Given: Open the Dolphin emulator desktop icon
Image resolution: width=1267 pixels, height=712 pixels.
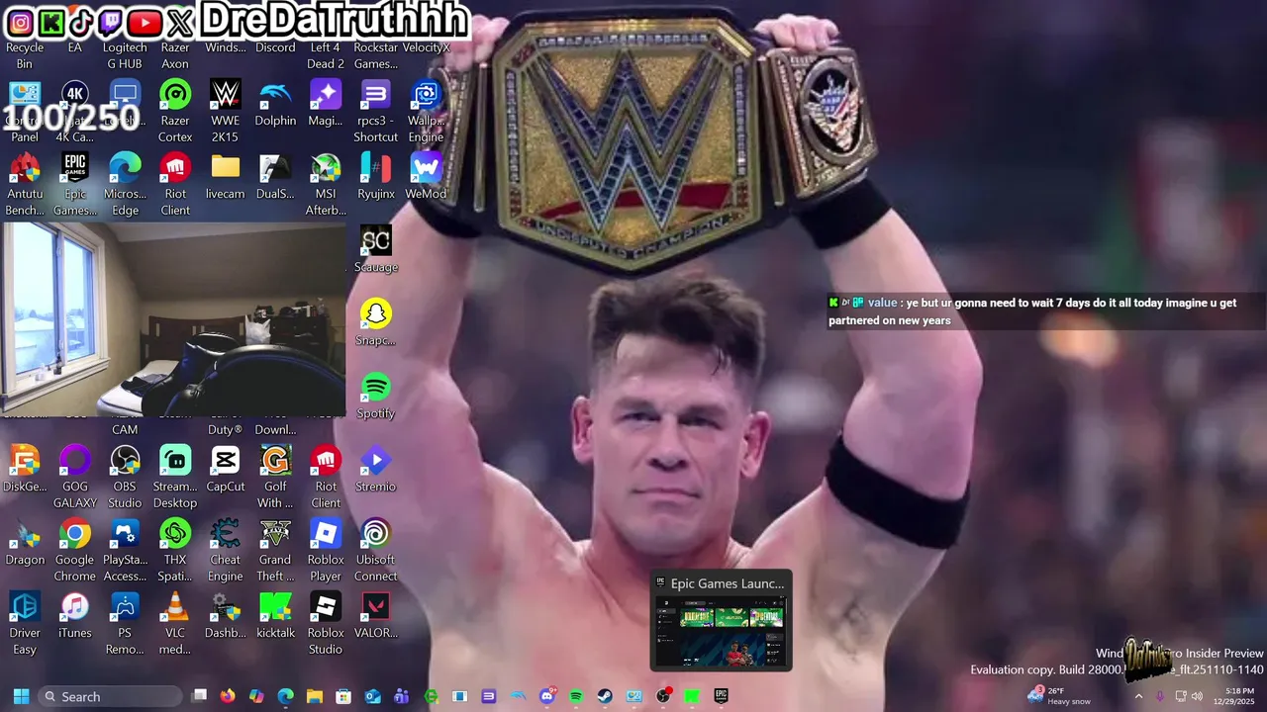Looking at the screenshot, I should 275,103.
